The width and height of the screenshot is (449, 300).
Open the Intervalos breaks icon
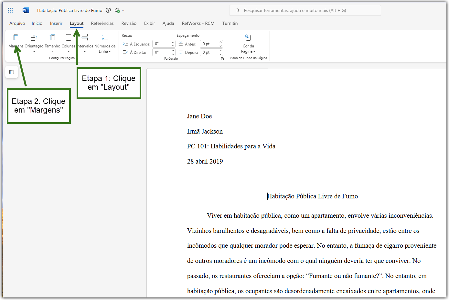[85, 37]
